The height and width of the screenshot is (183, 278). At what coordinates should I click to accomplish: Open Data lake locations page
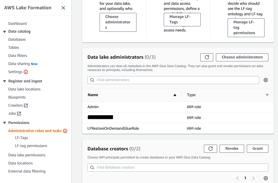[24, 89]
